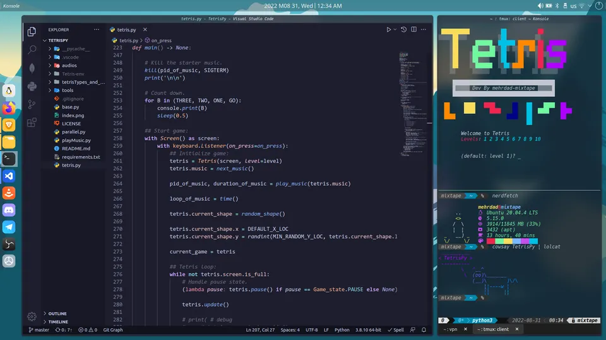Expand the Tetris-env folder
This screenshot has width=606, height=340.
coord(73,74)
